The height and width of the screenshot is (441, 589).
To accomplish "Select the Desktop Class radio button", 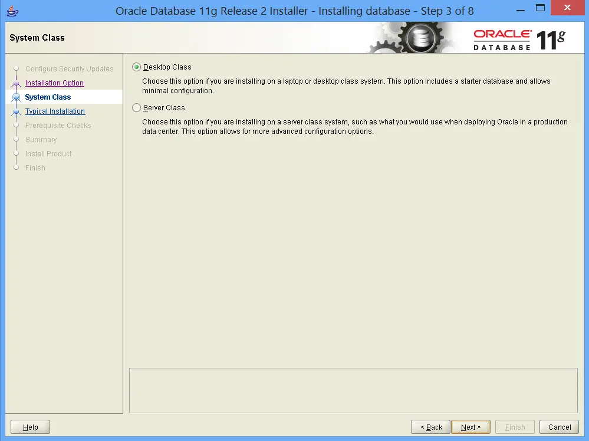I will (137, 67).
